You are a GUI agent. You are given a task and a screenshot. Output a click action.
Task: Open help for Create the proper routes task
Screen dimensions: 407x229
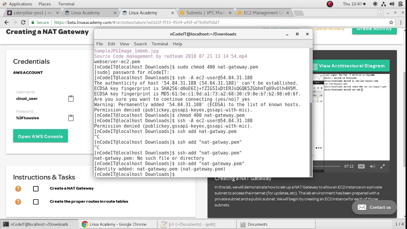pyautogui.click(x=18, y=202)
